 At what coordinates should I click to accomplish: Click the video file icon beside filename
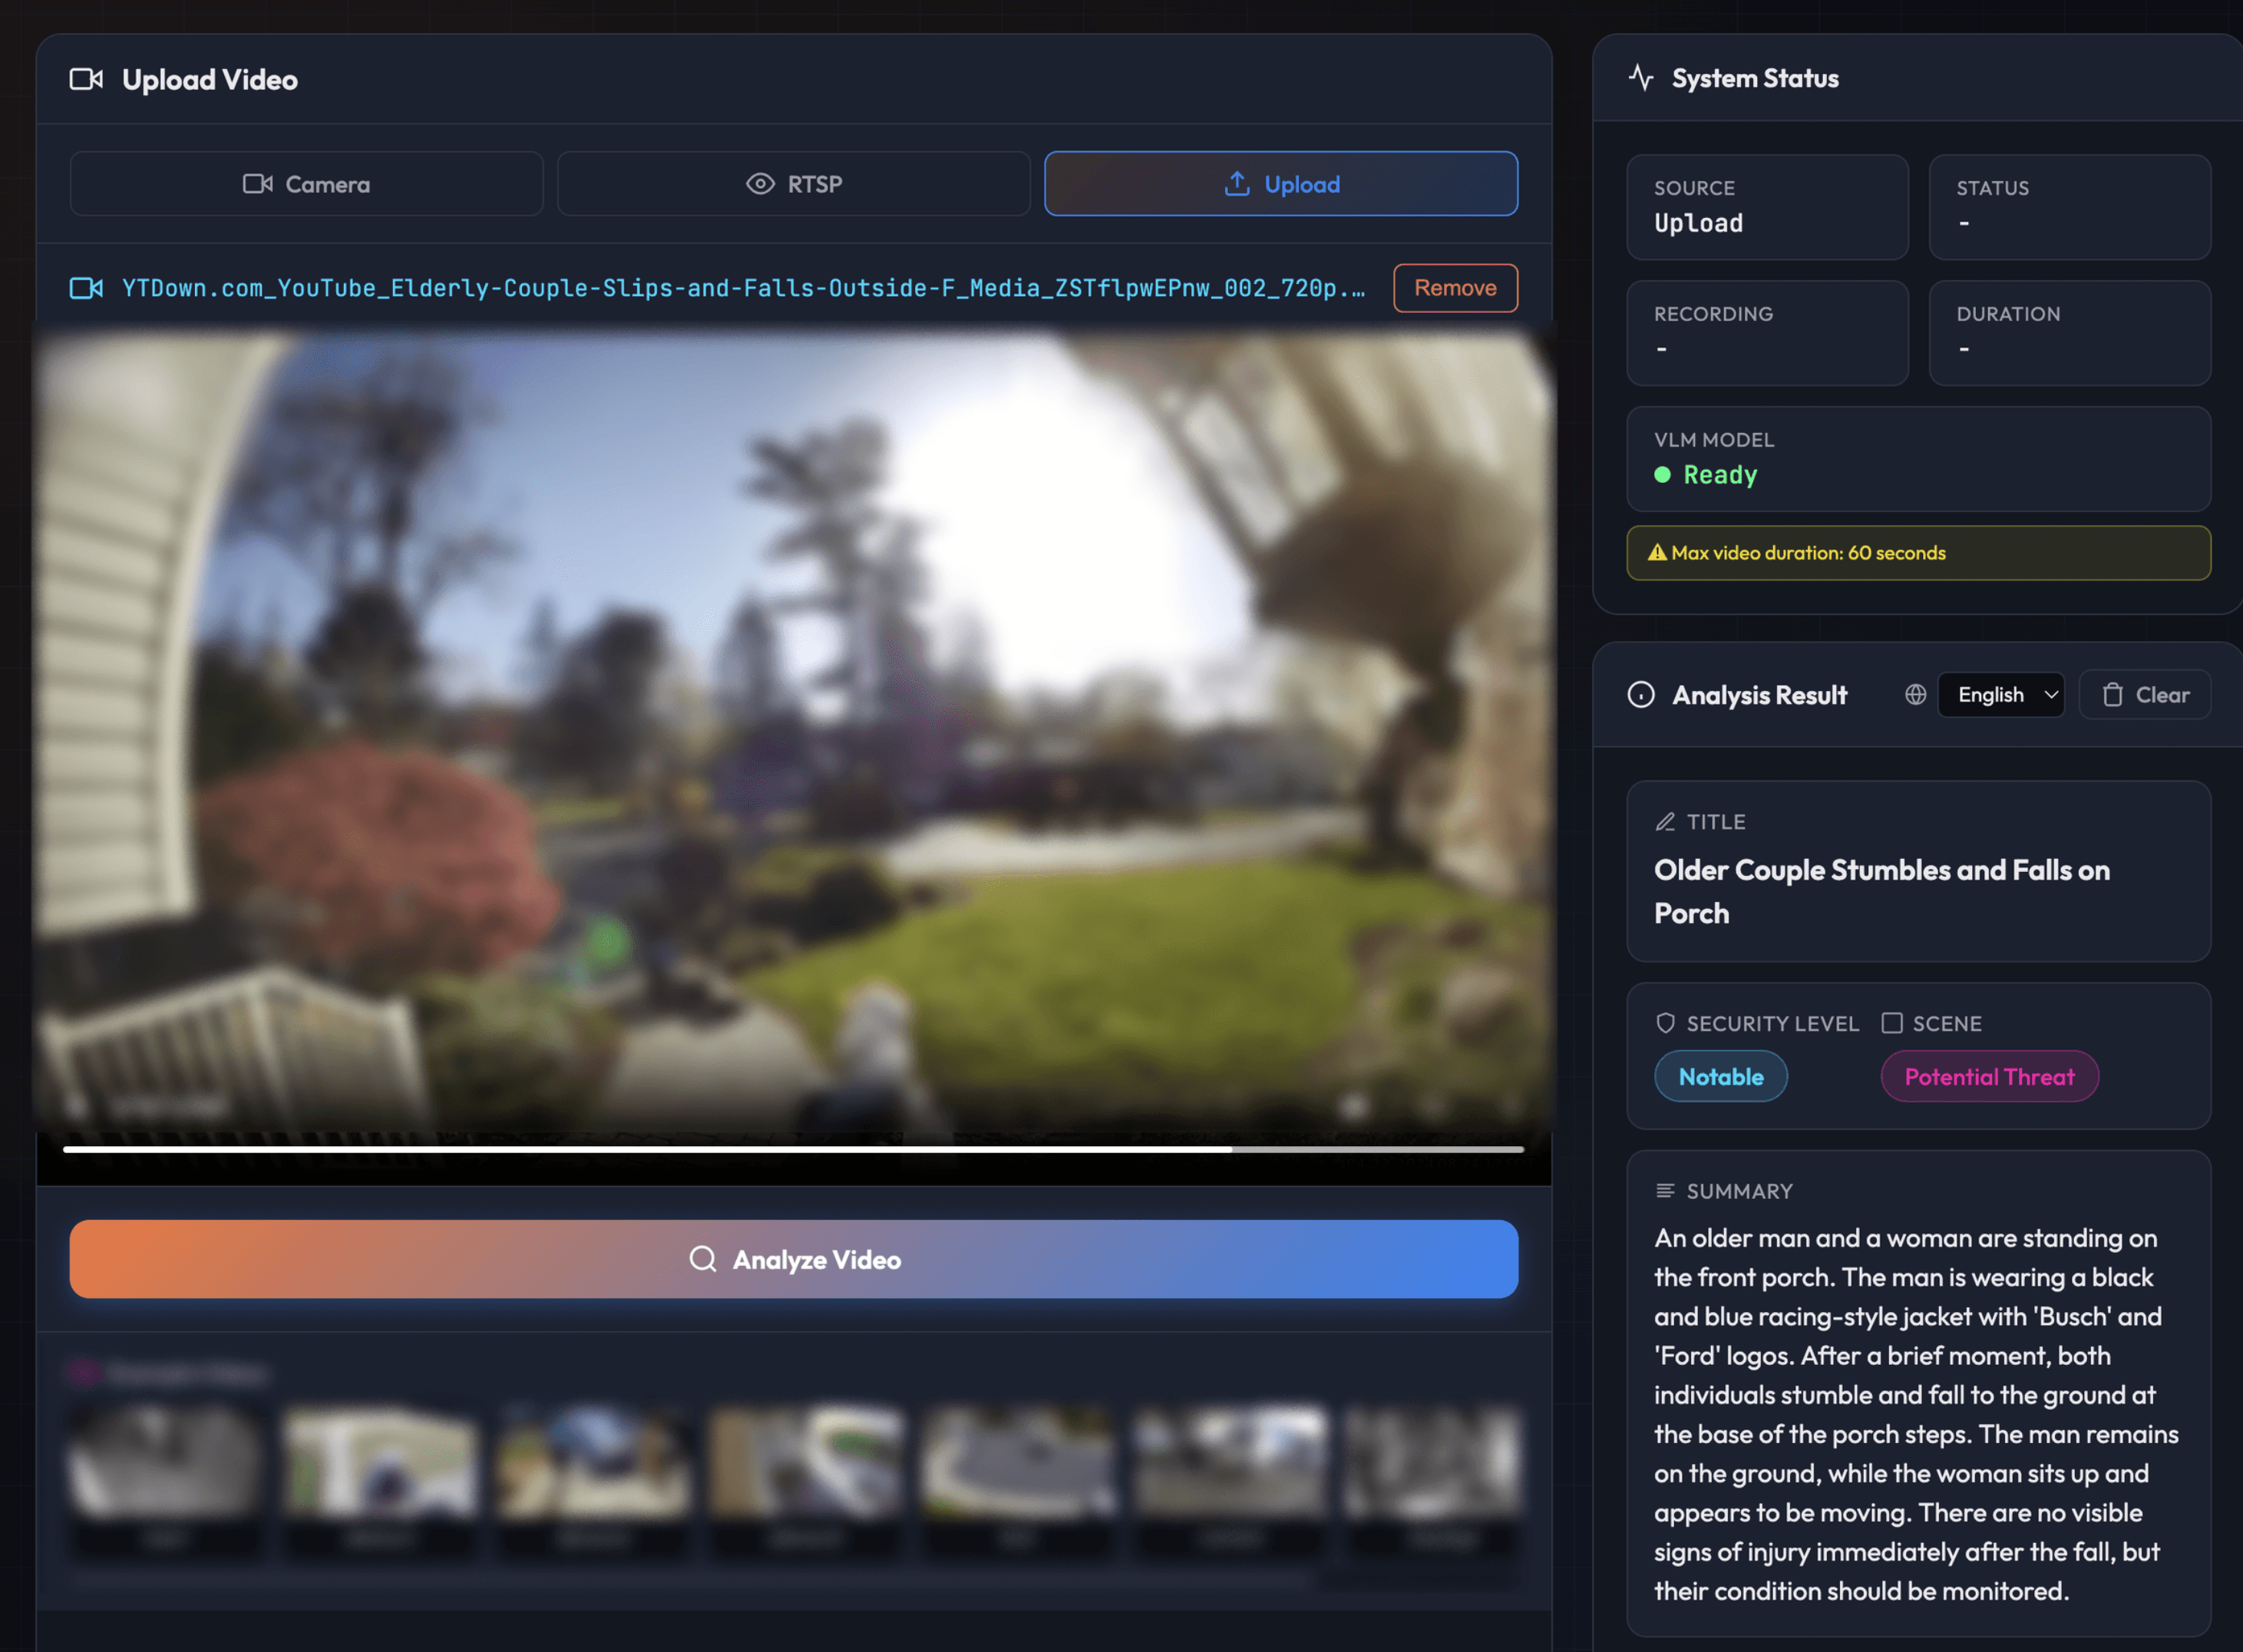click(86, 288)
